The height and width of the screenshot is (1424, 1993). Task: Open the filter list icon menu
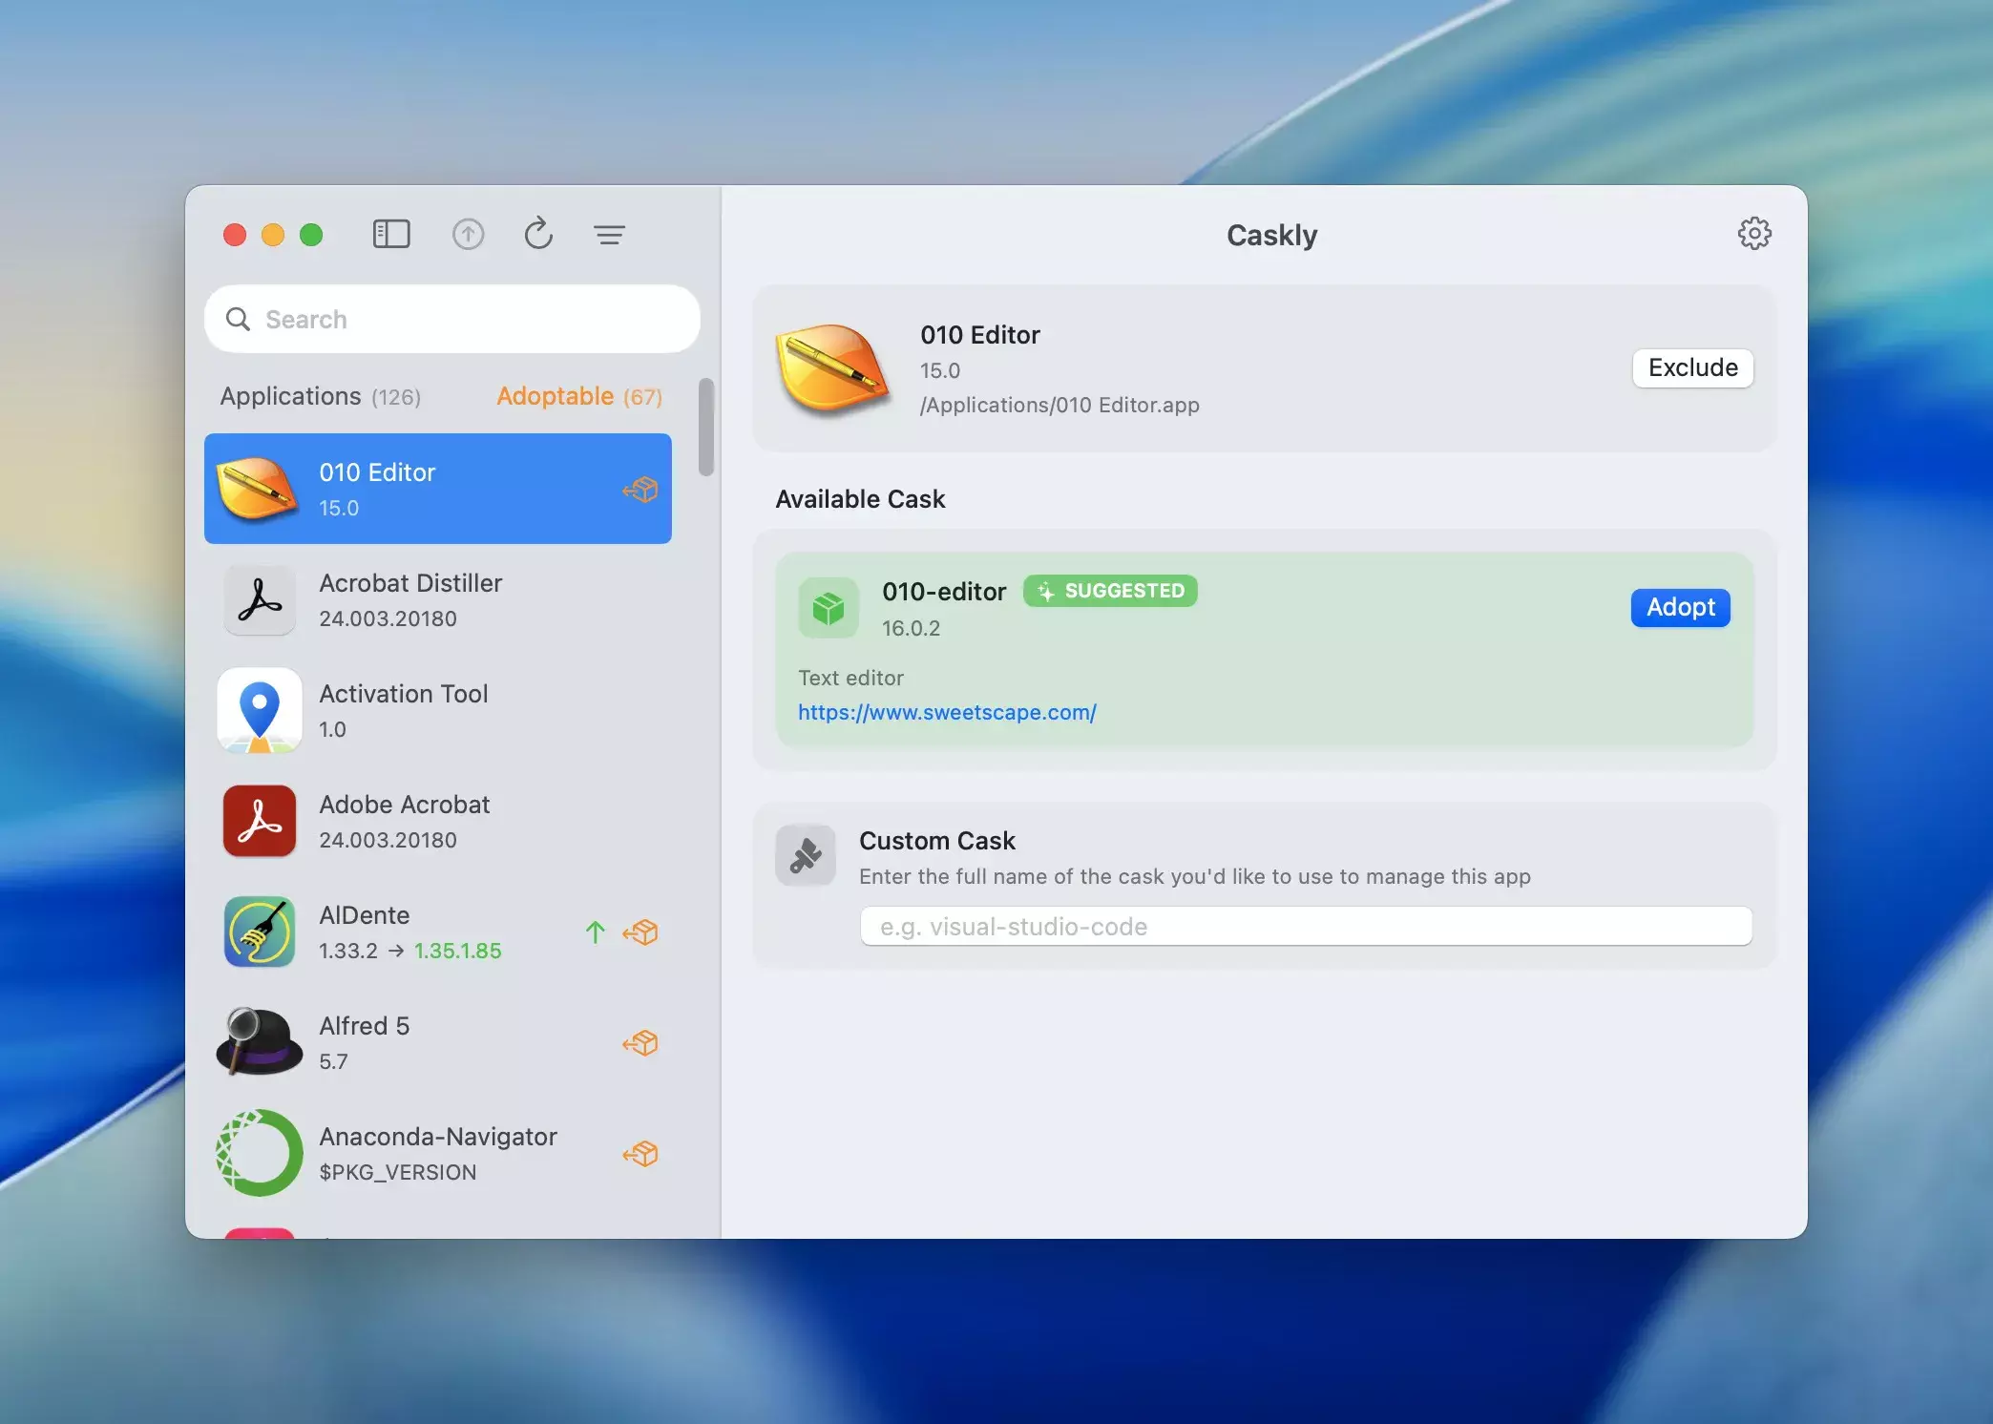click(609, 234)
